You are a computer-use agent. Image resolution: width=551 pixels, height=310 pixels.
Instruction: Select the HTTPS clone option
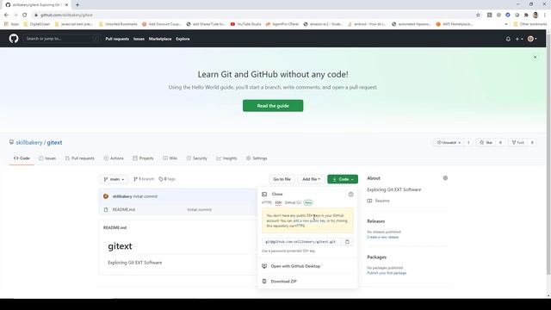[x=267, y=202]
